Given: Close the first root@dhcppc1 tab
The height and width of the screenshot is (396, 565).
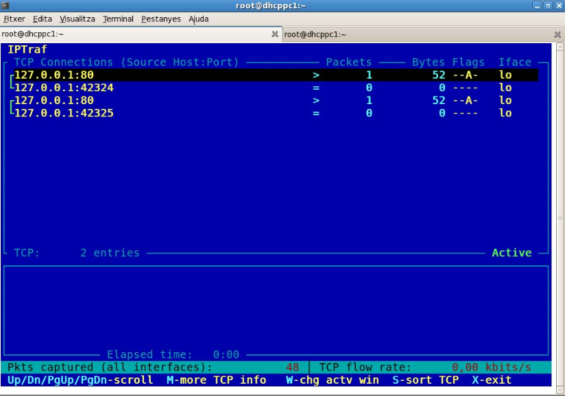Looking at the screenshot, I should 275,34.
